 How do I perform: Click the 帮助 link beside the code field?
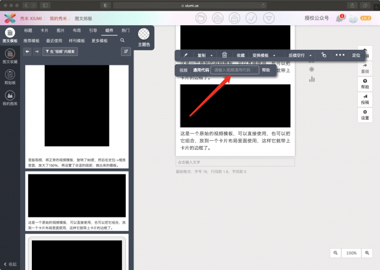pyautogui.click(x=266, y=70)
